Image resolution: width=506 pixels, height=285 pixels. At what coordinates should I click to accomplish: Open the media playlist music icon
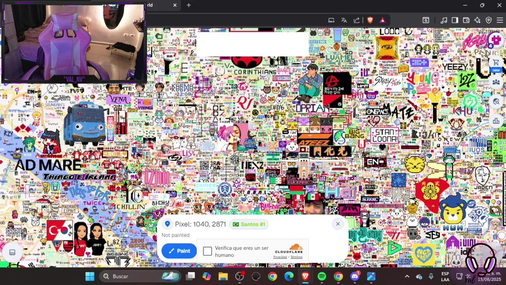pyautogui.click(x=444, y=20)
